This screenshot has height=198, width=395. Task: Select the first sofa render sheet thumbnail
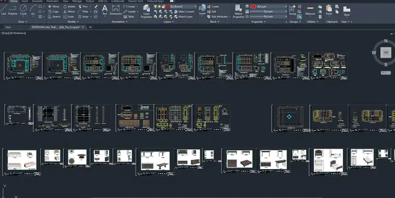point(22,161)
